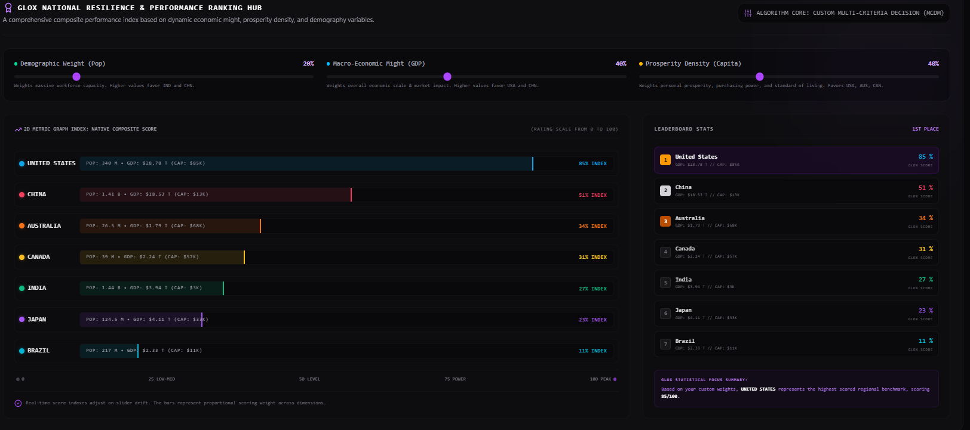Click the orange dot beside AUSTRALIA chart row
The width and height of the screenshot is (970, 430).
coord(22,226)
